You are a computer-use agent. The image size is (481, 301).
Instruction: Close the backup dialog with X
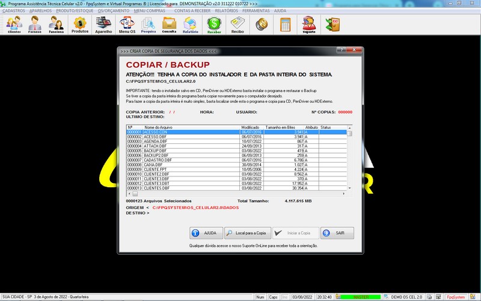(354, 50)
